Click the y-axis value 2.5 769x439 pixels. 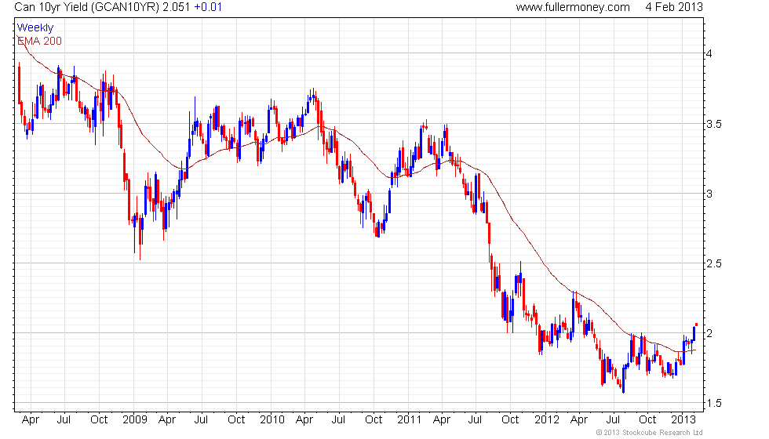714,263
